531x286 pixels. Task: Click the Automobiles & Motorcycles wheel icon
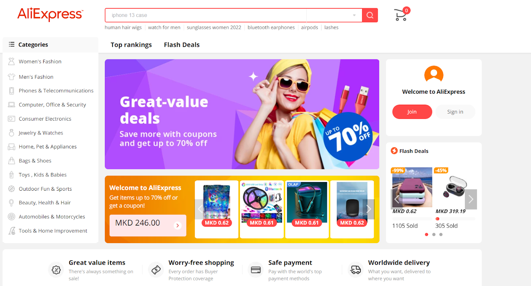point(12,217)
